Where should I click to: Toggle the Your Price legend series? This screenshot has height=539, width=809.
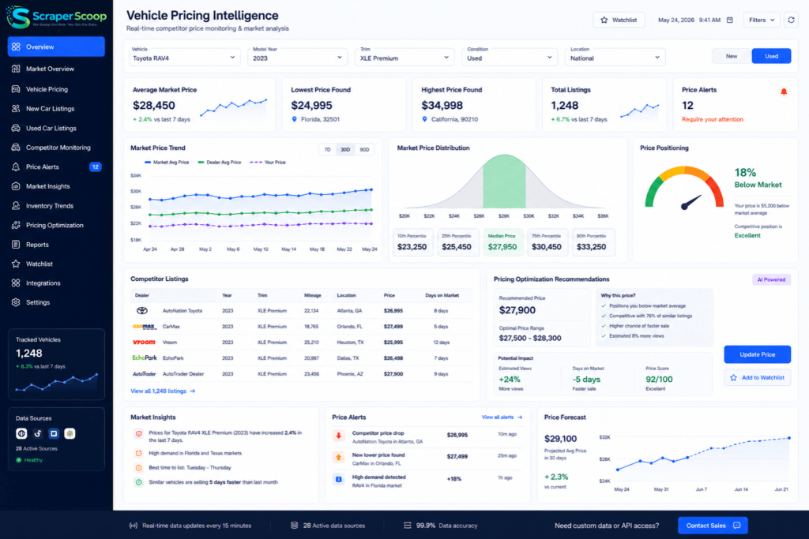268,163
